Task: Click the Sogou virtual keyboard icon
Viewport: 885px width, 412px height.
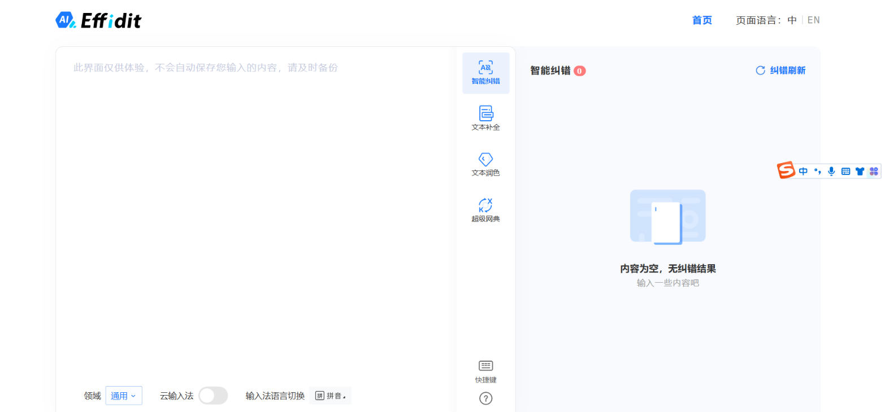Action: click(x=845, y=170)
